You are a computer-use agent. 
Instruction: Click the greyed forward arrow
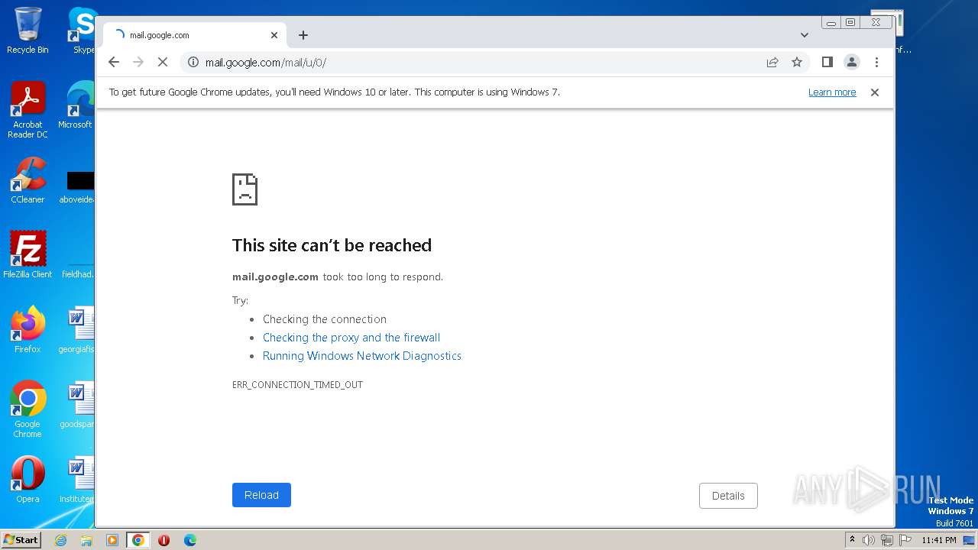point(138,62)
